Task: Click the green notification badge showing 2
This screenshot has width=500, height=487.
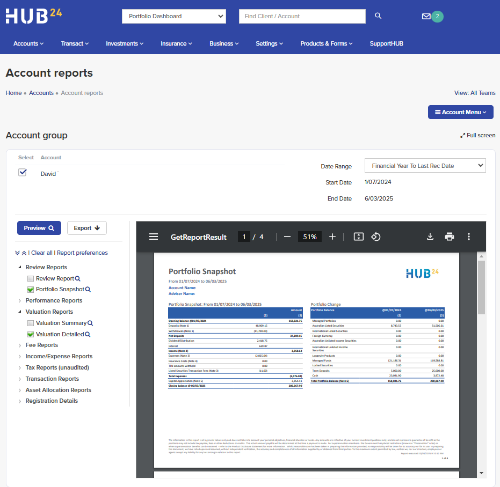Action: [438, 16]
